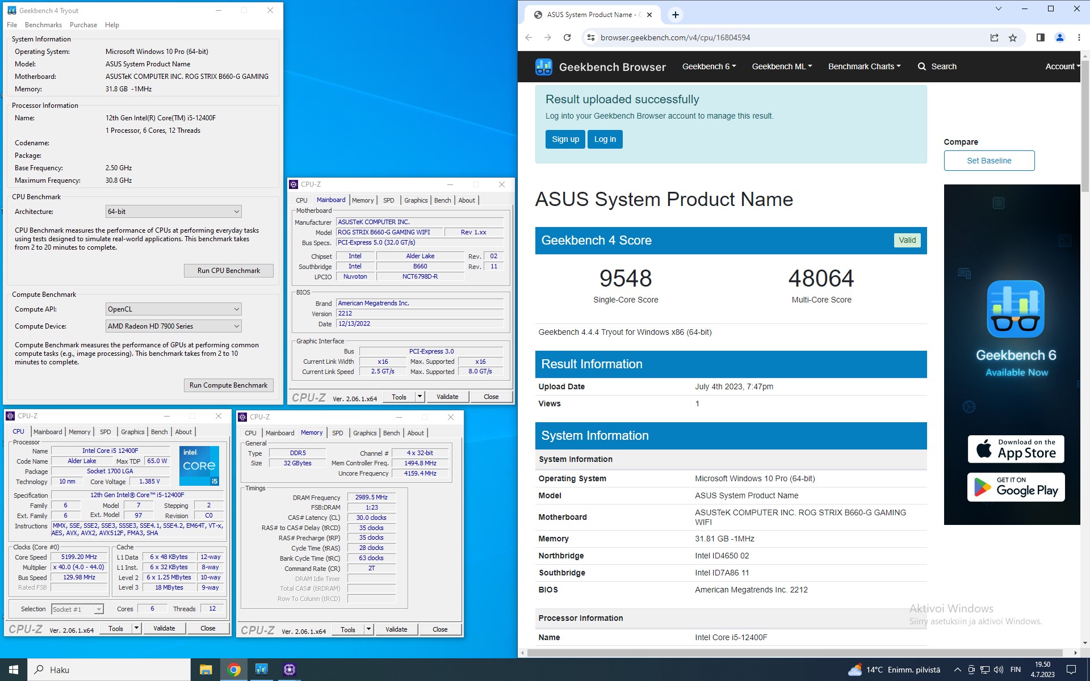
Task: Switch to Chrome in taskbar
Action: [233, 670]
